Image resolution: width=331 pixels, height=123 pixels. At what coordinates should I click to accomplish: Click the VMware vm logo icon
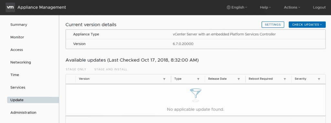pos(10,7)
